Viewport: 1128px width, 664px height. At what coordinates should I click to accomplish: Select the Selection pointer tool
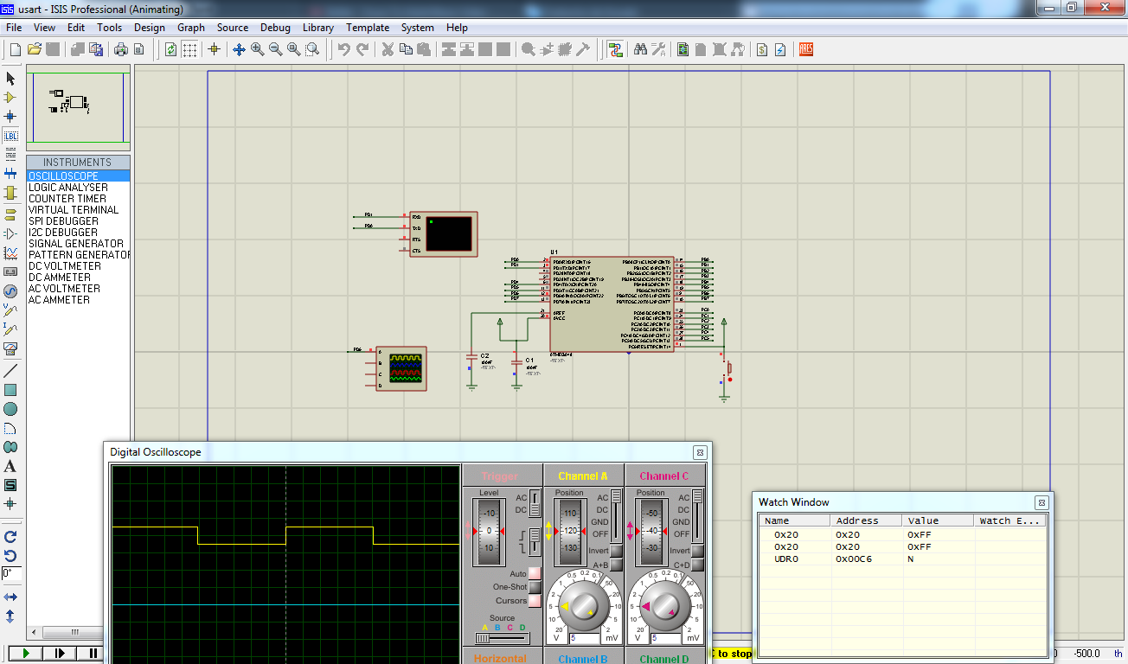coord(11,78)
